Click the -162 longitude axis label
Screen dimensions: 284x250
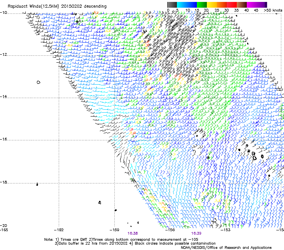click(59, 230)
